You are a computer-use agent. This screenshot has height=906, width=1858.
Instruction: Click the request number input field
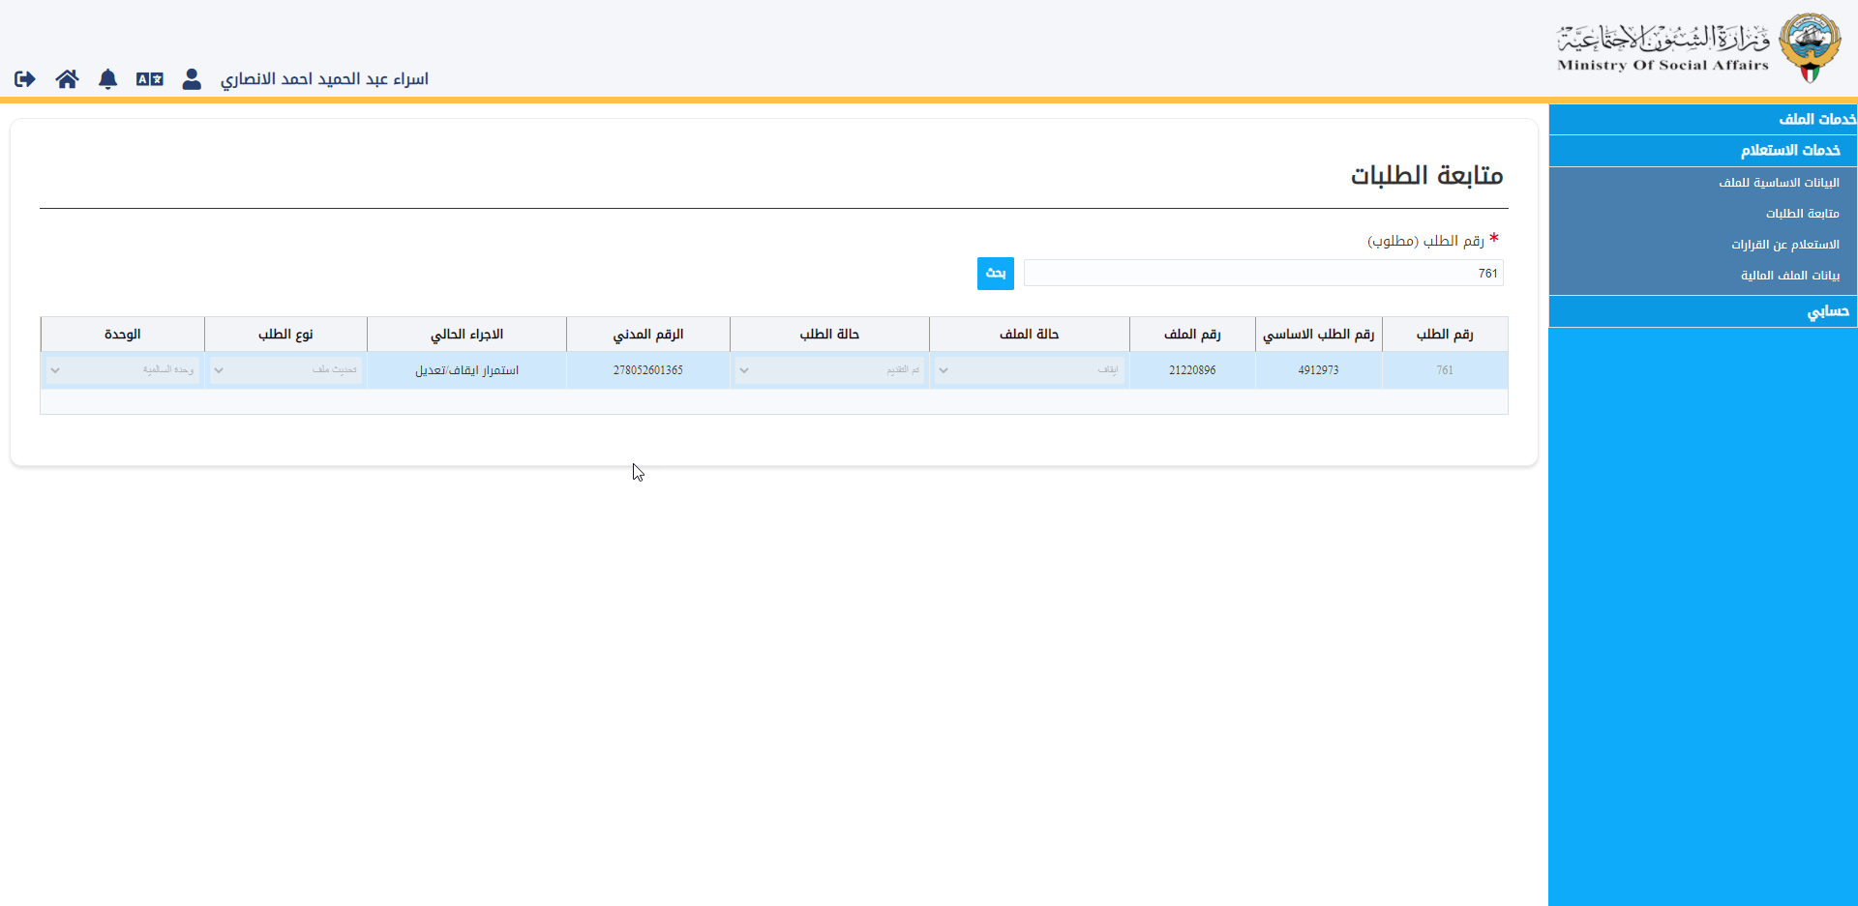tap(1262, 274)
